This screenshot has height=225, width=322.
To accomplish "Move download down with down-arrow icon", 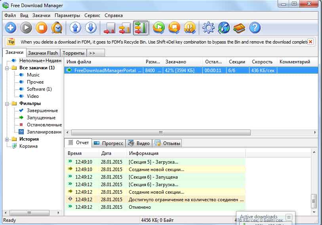I will pos(91,28).
